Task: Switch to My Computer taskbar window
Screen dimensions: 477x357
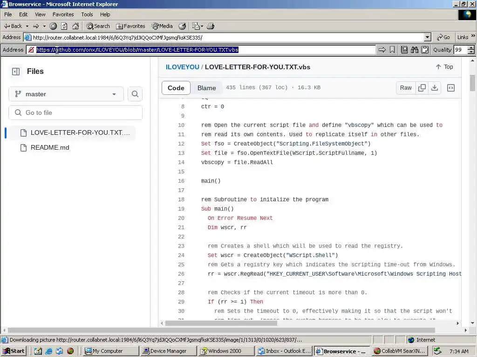Action: pos(110,351)
